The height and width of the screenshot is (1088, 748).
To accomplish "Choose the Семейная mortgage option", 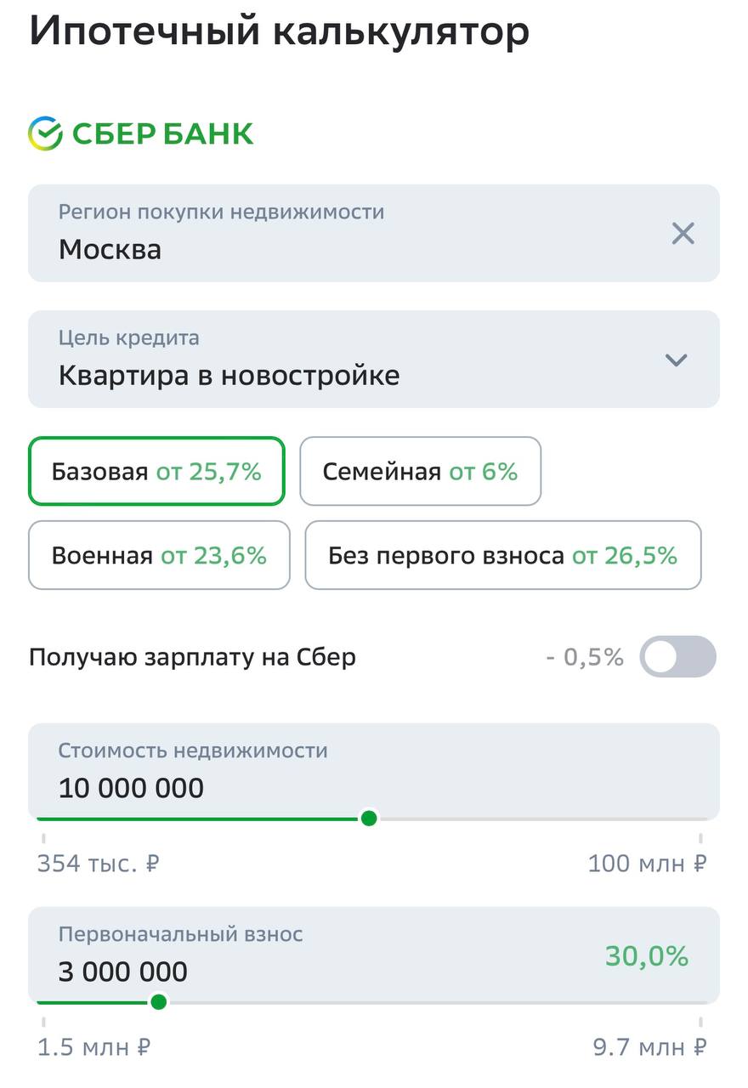I will tap(420, 471).
